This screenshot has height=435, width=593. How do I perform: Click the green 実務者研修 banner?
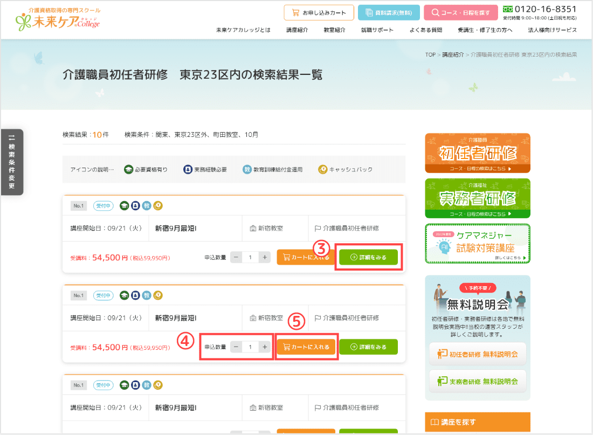click(478, 198)
